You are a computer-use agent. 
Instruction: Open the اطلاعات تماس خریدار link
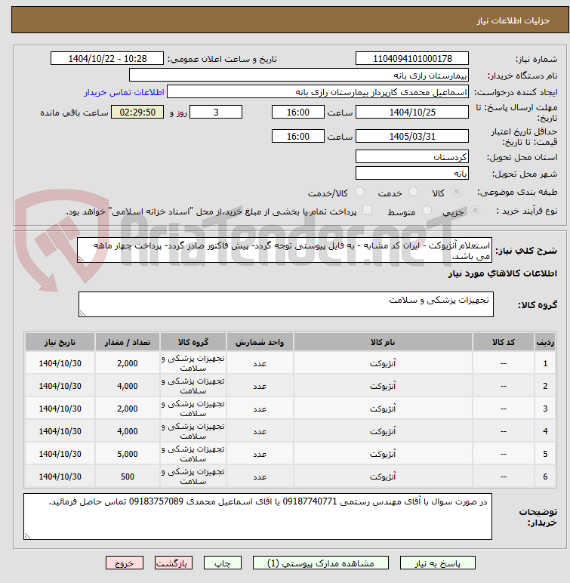point(124,92)
